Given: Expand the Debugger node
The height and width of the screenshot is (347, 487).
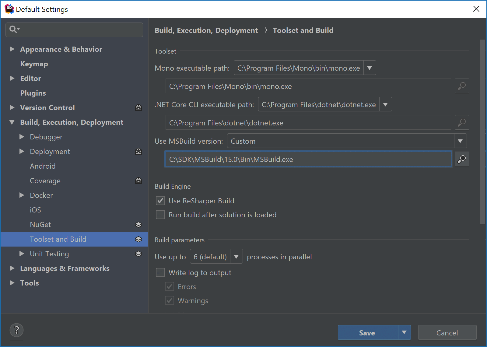Looking at the screenshot, I should [22, 137].
